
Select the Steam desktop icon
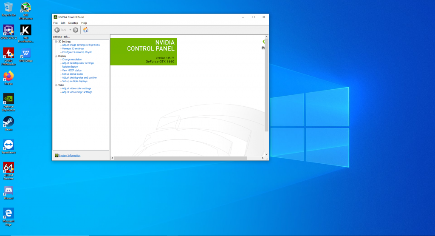[x=8, y=124]
